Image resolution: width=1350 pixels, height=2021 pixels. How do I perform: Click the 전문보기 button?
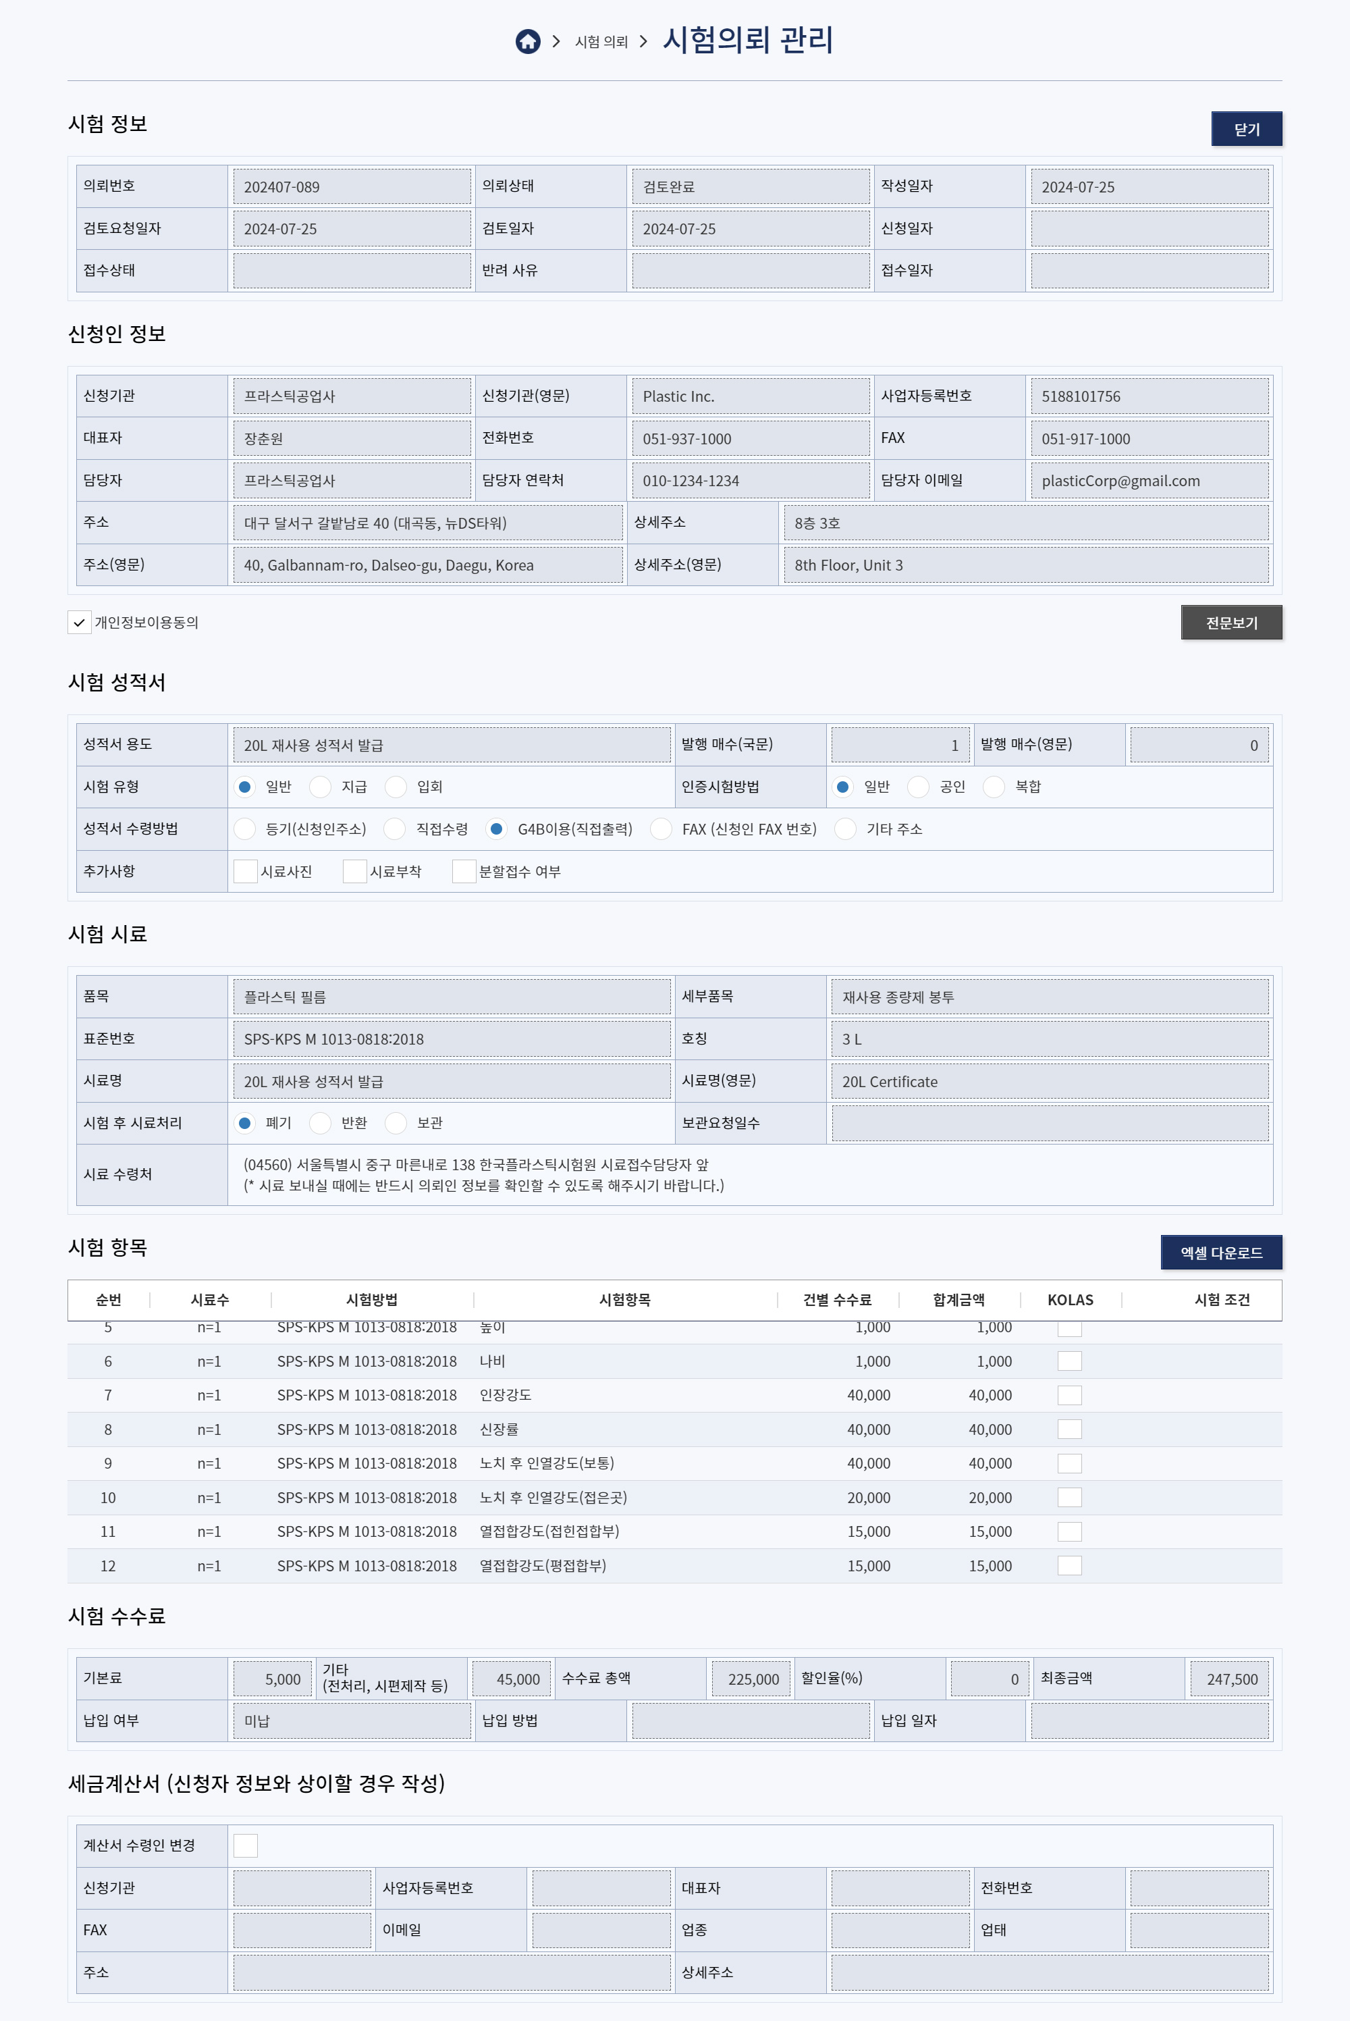pos(1231,623)
